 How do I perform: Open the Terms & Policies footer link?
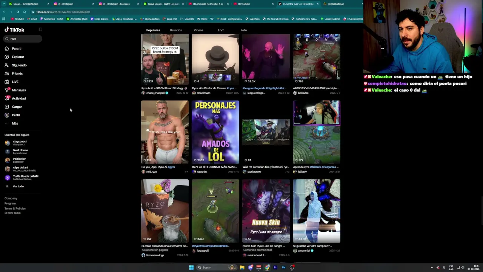pos(15,209)
